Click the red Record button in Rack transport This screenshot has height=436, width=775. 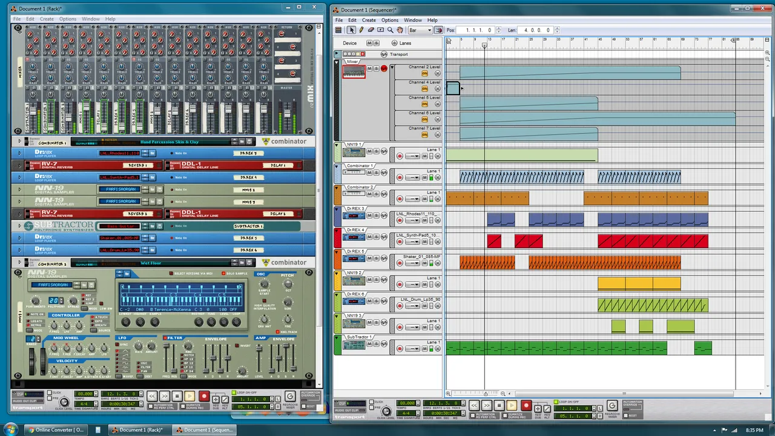[x=203, y=397]
